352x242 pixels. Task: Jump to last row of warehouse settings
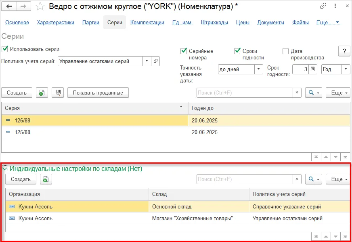pos(345,236)
